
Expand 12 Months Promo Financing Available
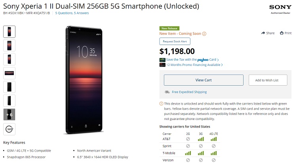coord(194,65)
